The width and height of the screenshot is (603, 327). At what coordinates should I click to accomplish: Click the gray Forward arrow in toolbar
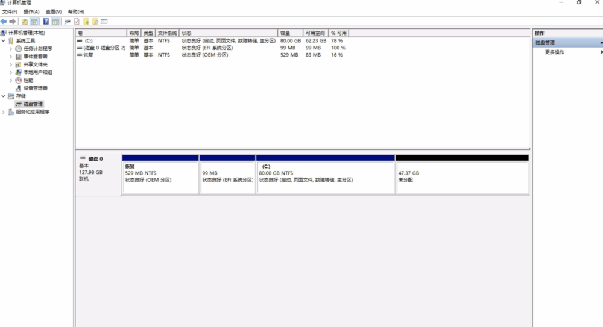point(13,22)
